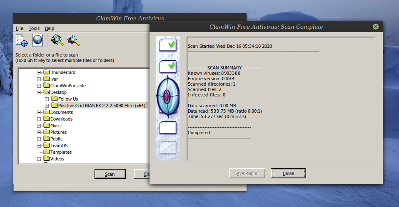399x207 pixels.
Task: Expand the Documents folder node
Action: point(39,112)
